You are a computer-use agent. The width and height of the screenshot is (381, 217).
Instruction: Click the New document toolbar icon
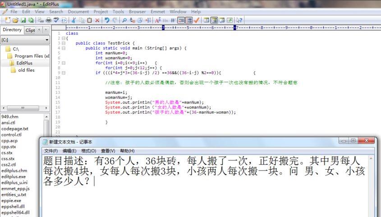(8, 20)
